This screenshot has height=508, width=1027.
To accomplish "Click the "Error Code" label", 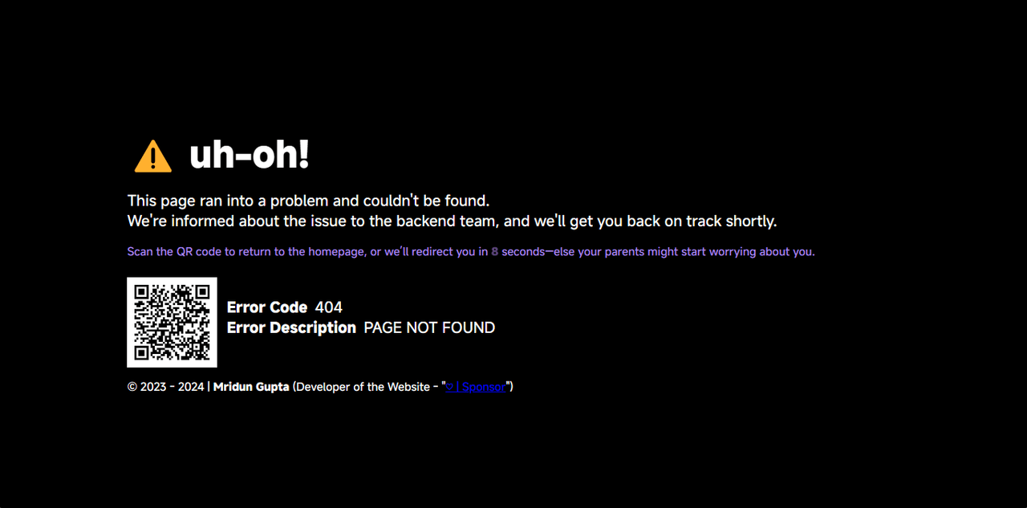I will (267, 307).
